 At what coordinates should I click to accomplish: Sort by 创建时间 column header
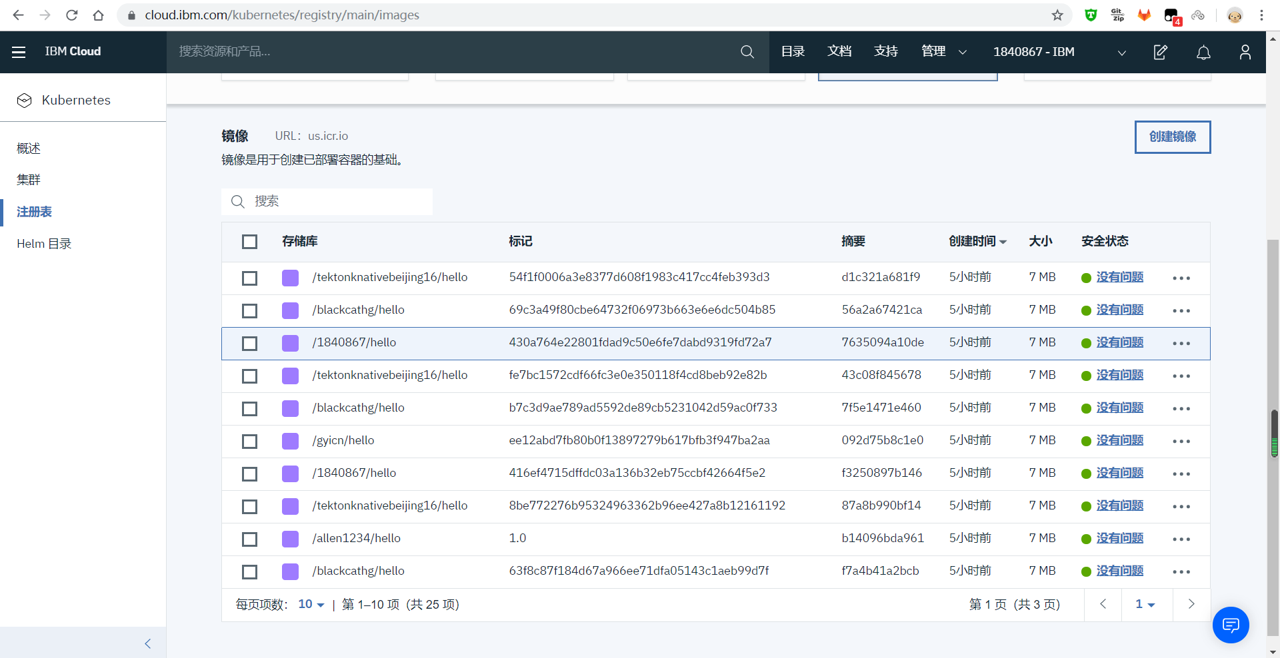click(x=977, y=241)
